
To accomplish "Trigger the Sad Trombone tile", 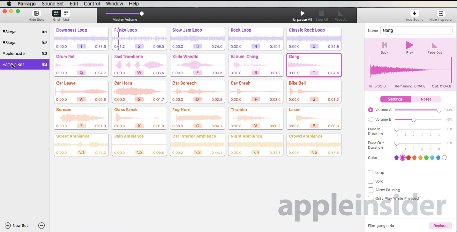I will pos(139,65).
